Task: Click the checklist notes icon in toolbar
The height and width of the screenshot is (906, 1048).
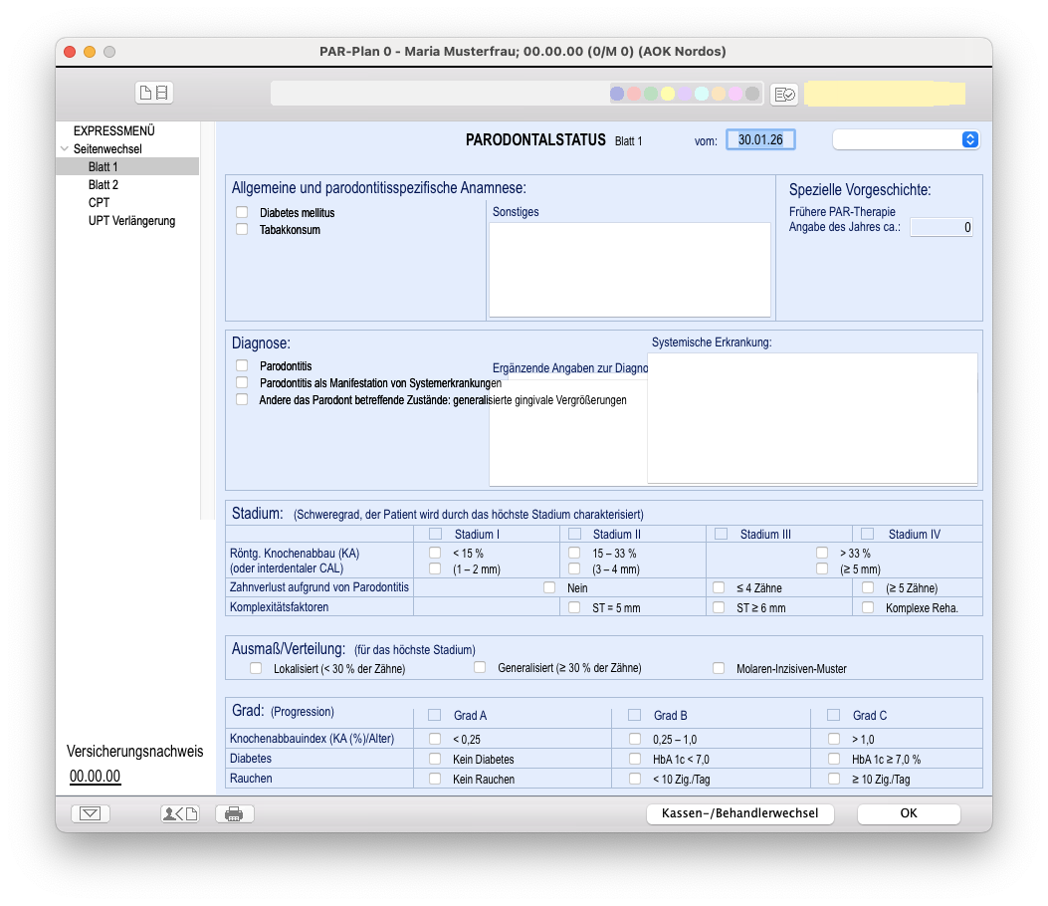Action: coord(784,94)
